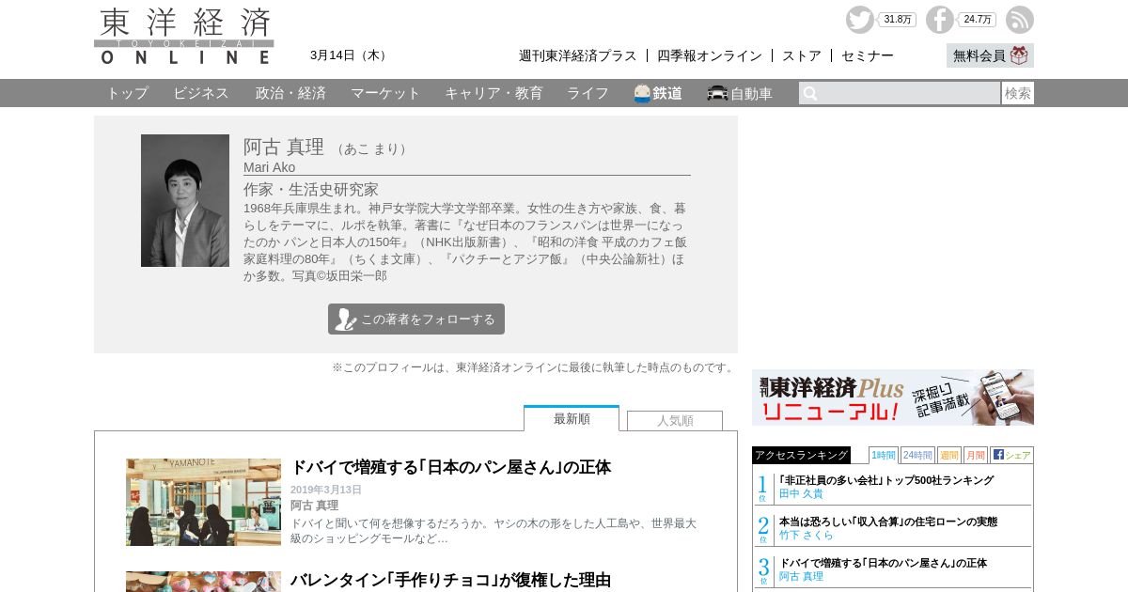Open ranking 1「非正社員の多い会社」トップ500社ランキング
This screenshot has height=592, width=1128.
tap(886, 480)
